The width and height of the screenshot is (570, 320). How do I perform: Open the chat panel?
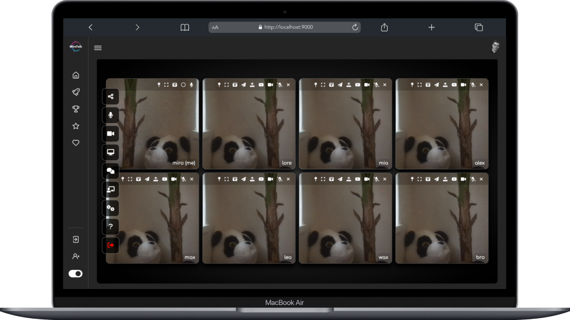coord(110,171)
